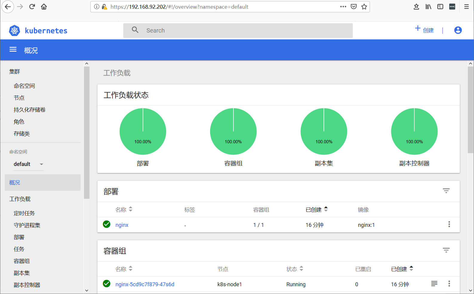The width and height of the screenshot is (474, 294).
Task: Bookmark this page with star icon
Action: click(364, 7)
